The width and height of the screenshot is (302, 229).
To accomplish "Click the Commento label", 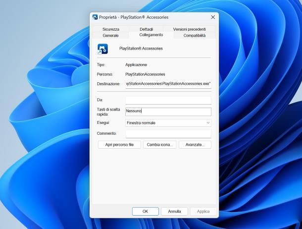I will 107,133.
